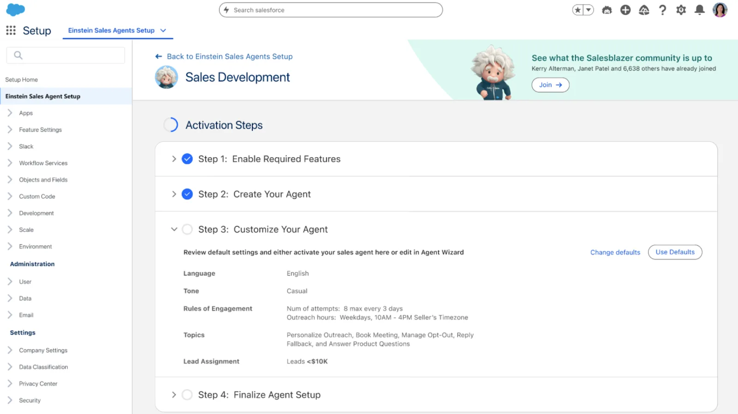Click the Activation Steps progress ring

point(171,125)
